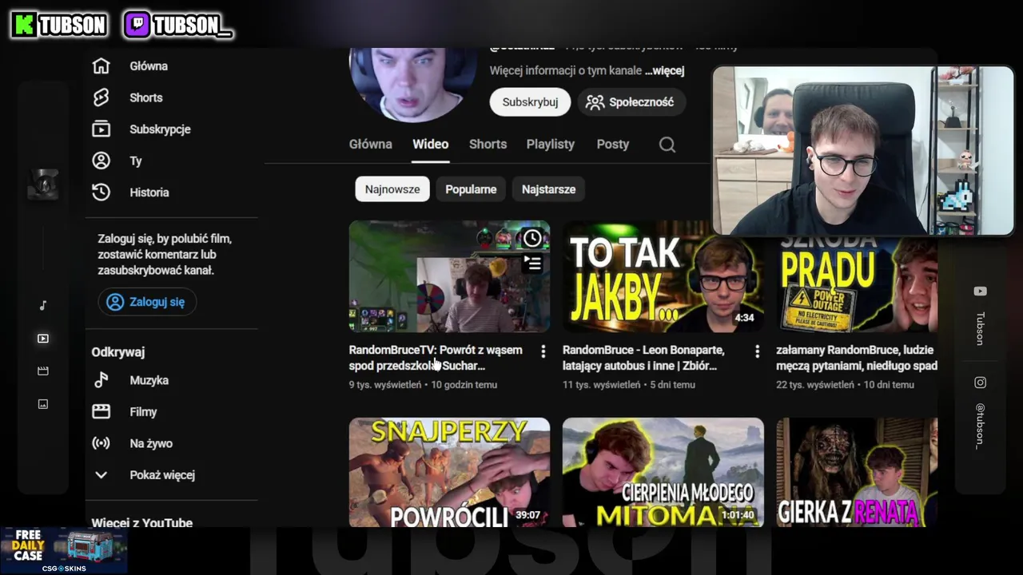Open the CIERPIENIA MŁODEGO MITOMANA thumbnail

(663, 472)
